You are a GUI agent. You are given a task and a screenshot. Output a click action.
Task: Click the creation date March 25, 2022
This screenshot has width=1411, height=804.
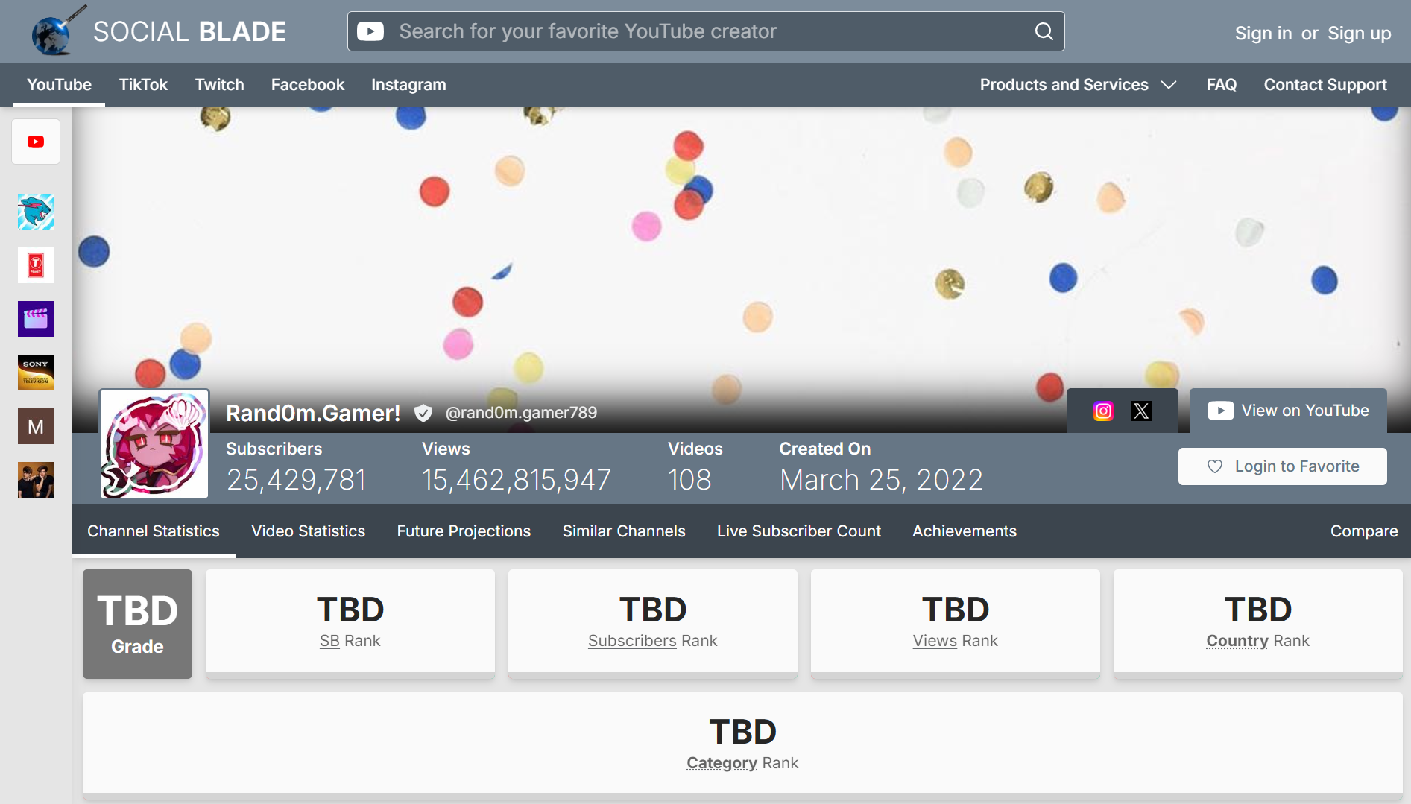(881, 480)
